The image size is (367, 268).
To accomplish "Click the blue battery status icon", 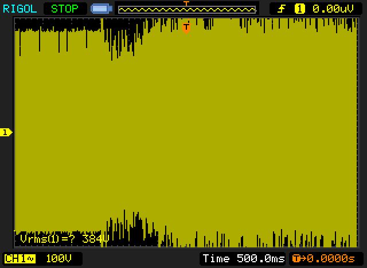I will [x=101, y=9].
